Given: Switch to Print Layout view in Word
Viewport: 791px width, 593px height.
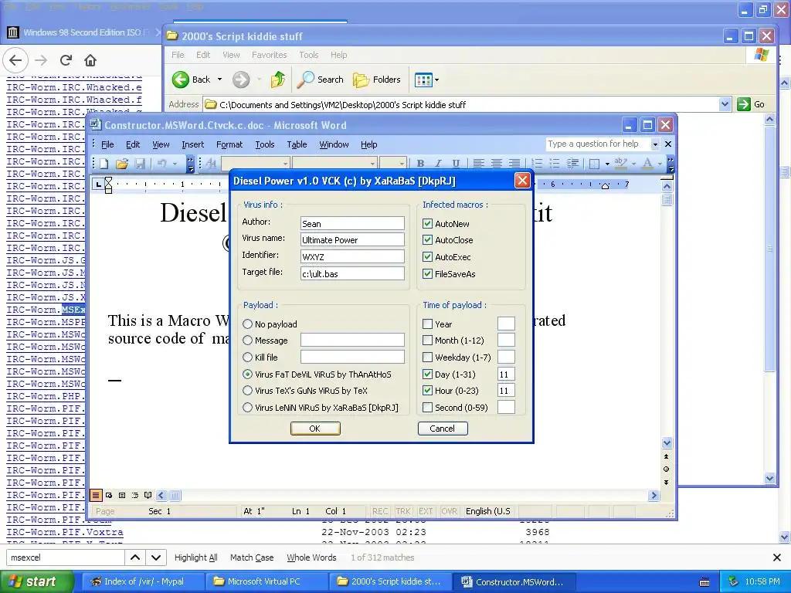Looking at the screenshot, I should 121,496.
